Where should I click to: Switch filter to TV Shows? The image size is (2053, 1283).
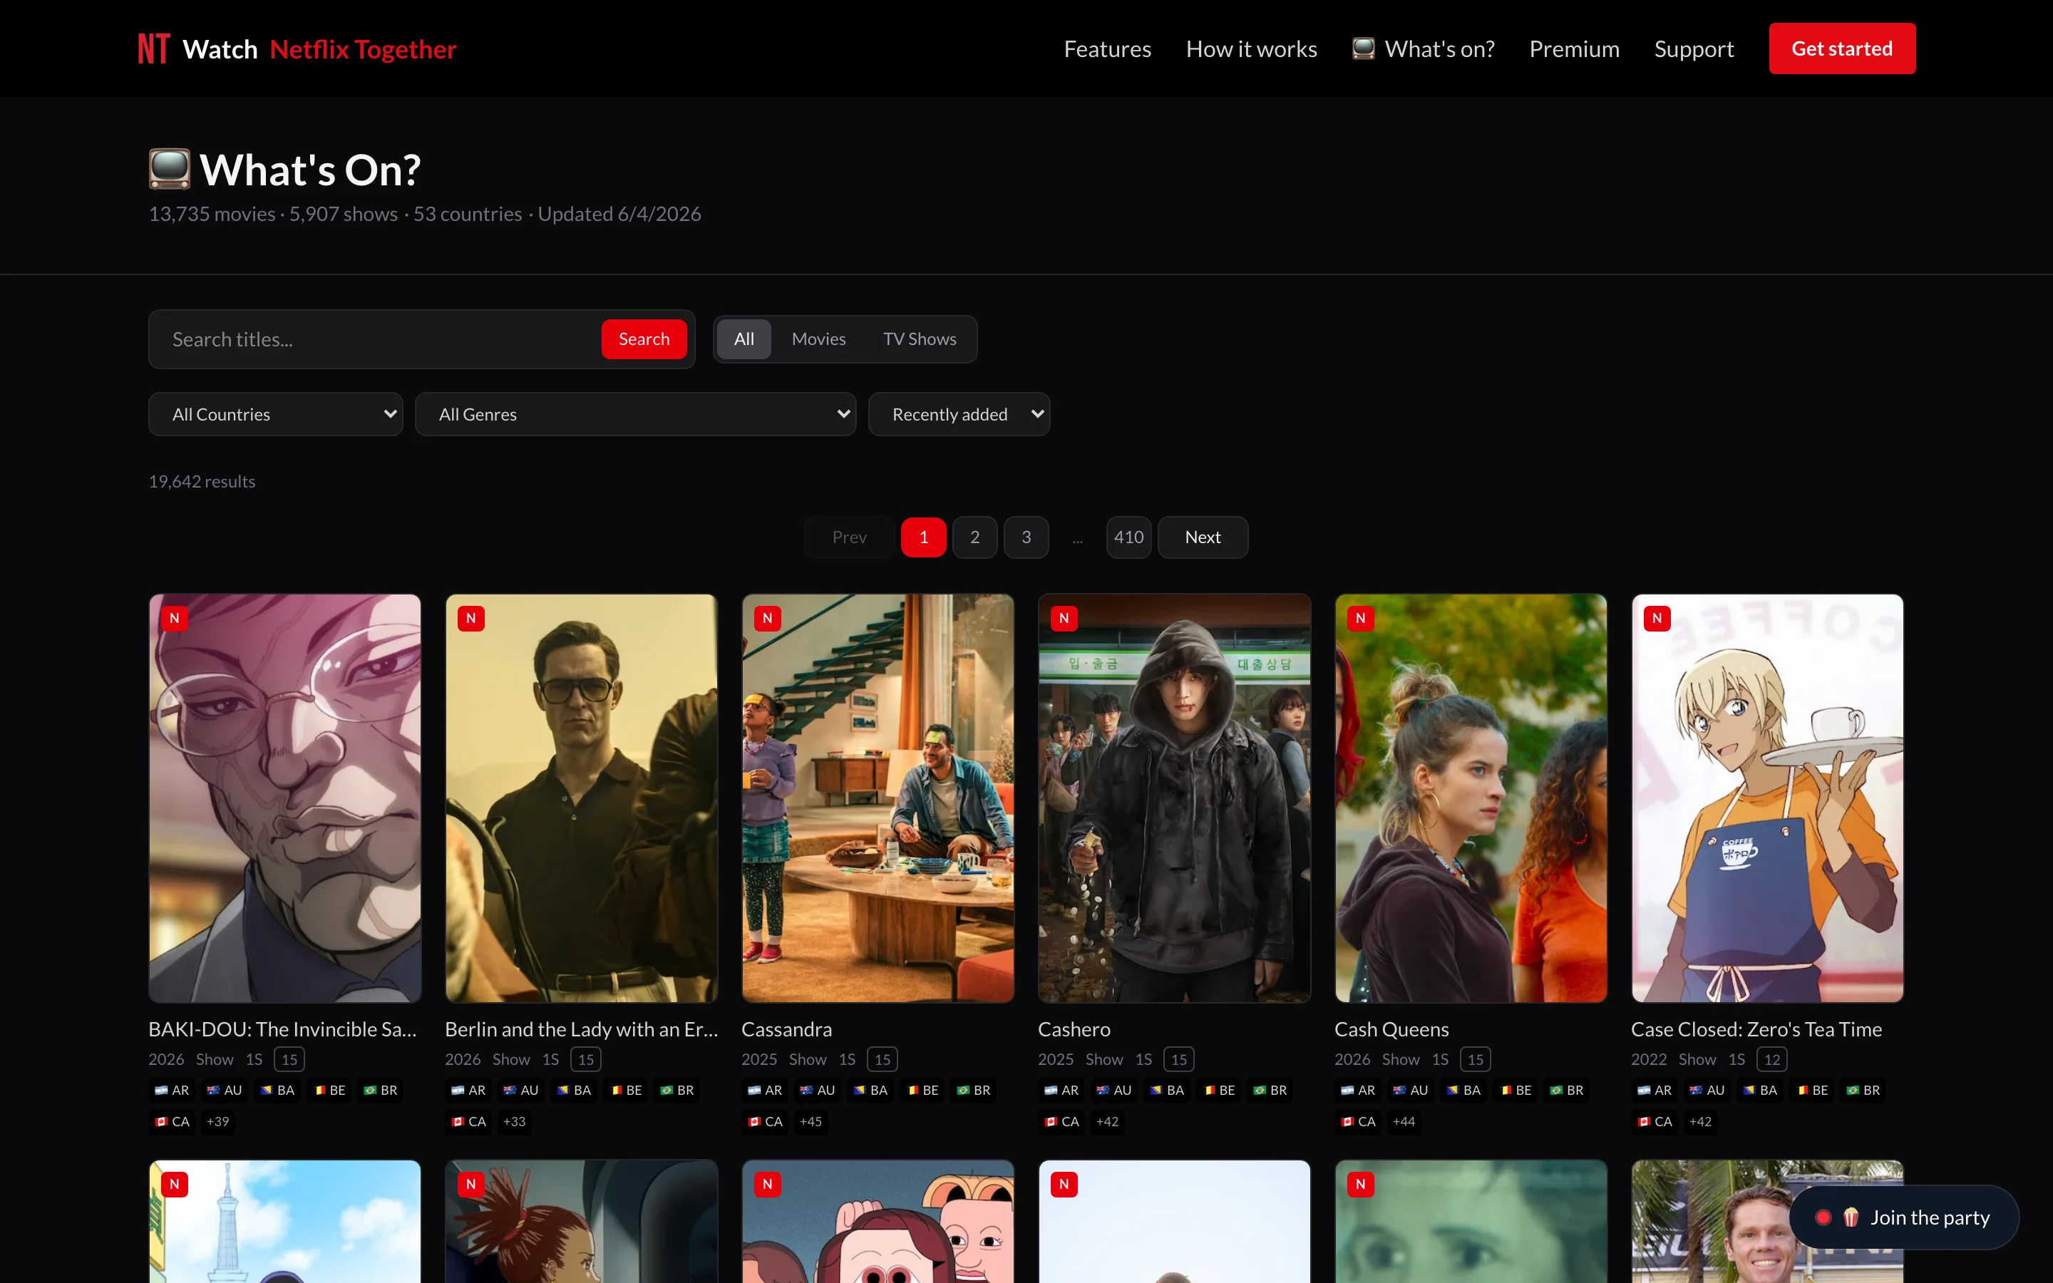tap(919, 339)
